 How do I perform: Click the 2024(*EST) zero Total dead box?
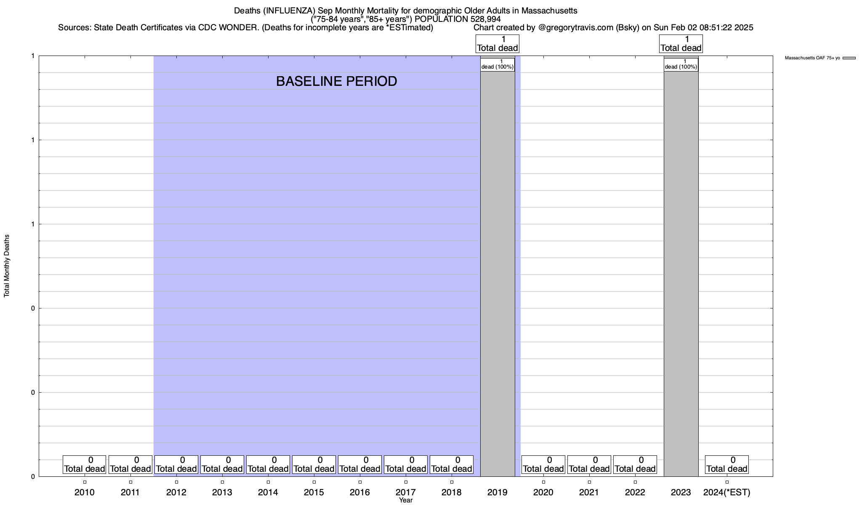[726, 465]
